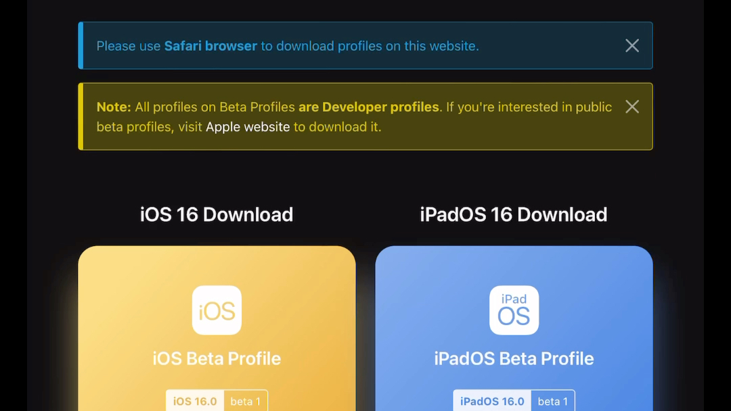Viewport: 731px width, 411px height.
Task: Click the beta 1 tag beside iPadOS 16.0
Action: click(553, 401)
